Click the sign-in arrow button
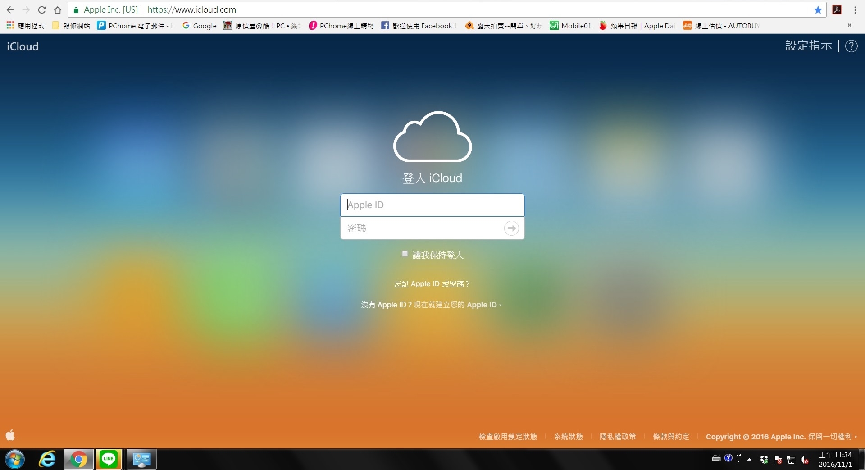Screen dimensions: 865x470 pos(511,228)
